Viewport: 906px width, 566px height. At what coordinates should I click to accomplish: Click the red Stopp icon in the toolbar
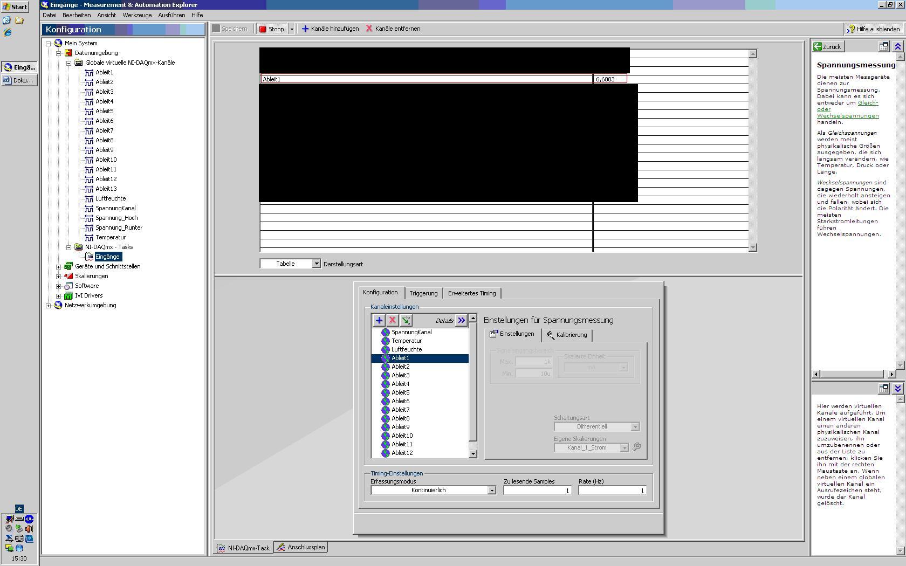(x=263, y=29)
